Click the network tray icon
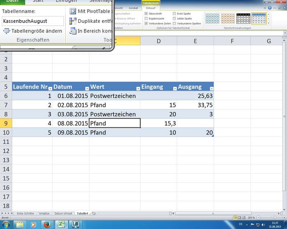This screenshot has width=287, height=229. tap(258, 225)
